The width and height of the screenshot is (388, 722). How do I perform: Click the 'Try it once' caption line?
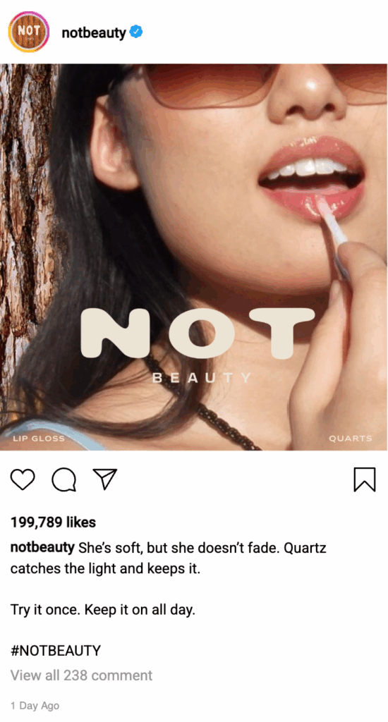103,610
